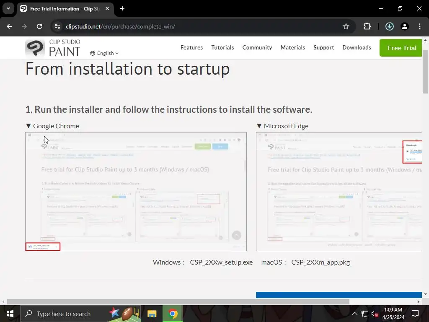
Task: Open the Materials menu
Action: (293, 48)
